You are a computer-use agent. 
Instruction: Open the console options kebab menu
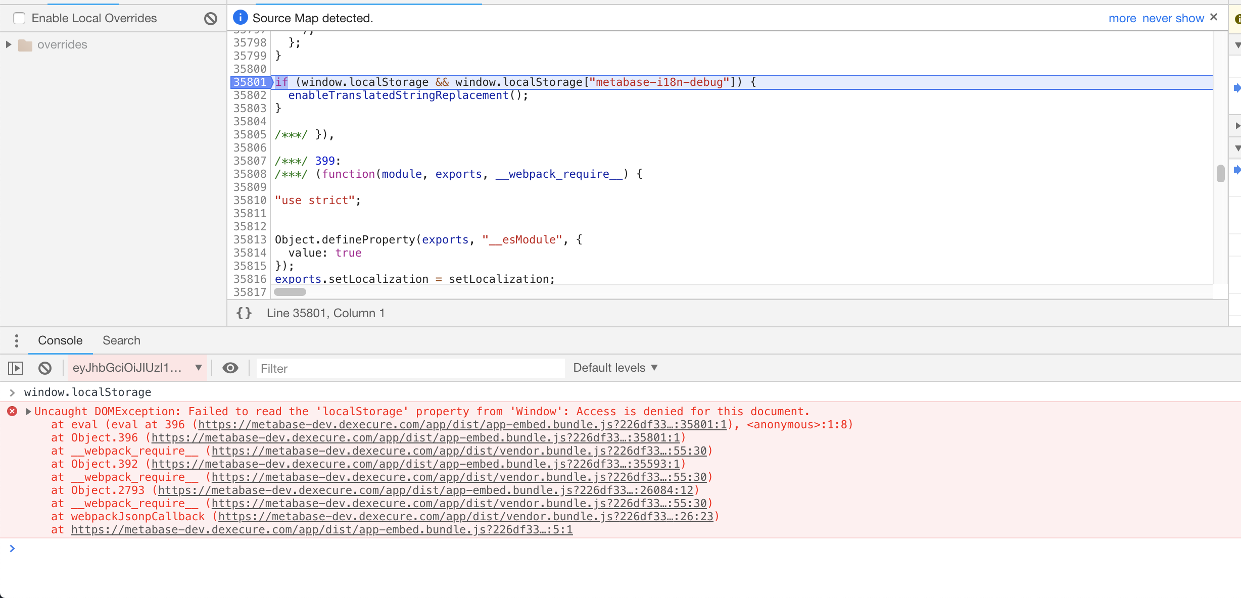click(16, 340)
